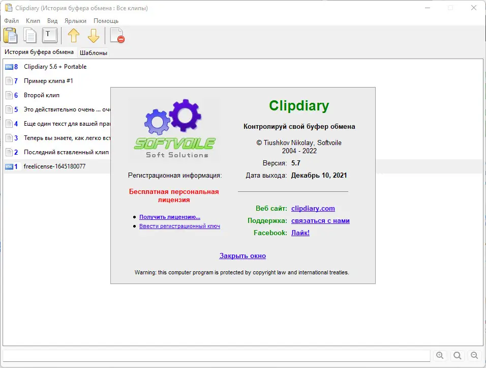Screen dimensions: 486x368
Task: Click the Clipdiary app icon in title bar
Action: point(8,8)
